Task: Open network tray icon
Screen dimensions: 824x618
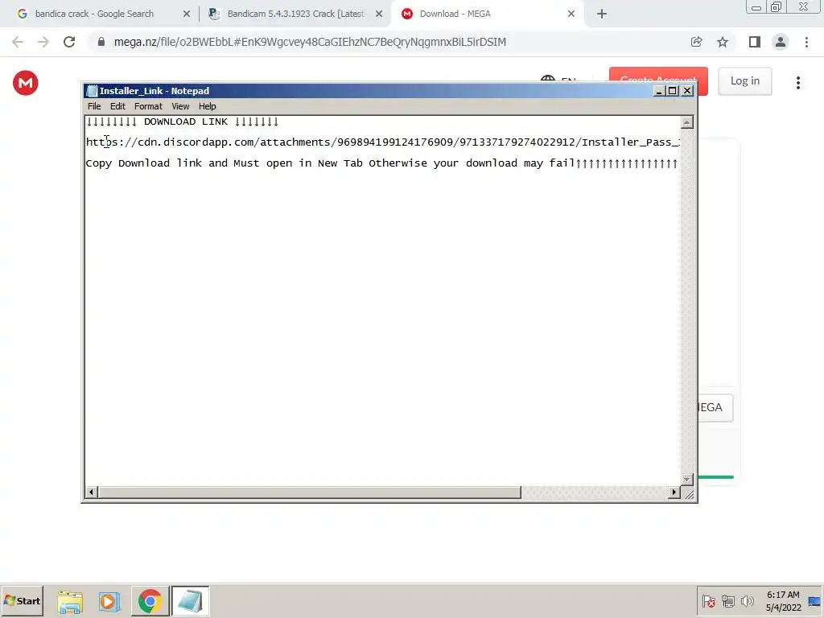Action: [x=727, y=601]
